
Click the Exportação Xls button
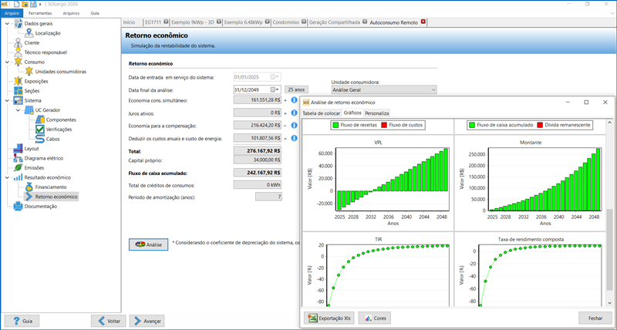328,318
